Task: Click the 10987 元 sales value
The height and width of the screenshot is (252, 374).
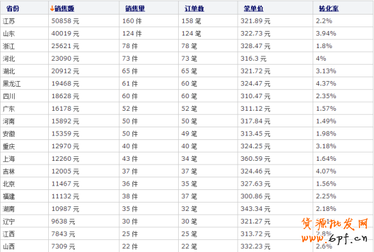Action: [x=65, y=209]
